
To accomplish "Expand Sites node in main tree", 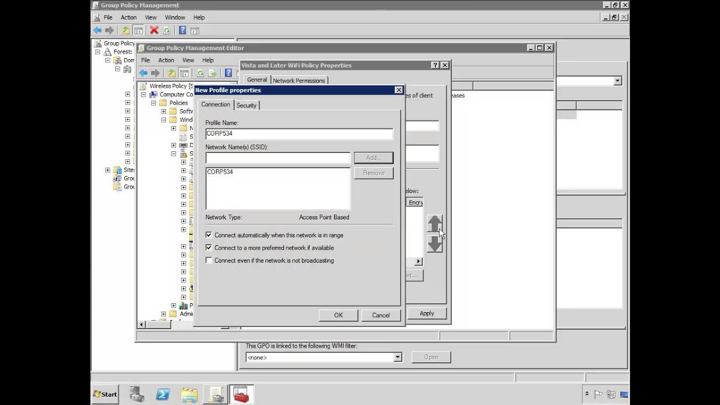I will pyautogui.click(x=107, y=170).
